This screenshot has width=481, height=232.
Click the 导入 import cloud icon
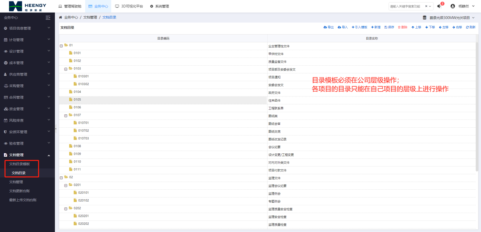[339, 27]
